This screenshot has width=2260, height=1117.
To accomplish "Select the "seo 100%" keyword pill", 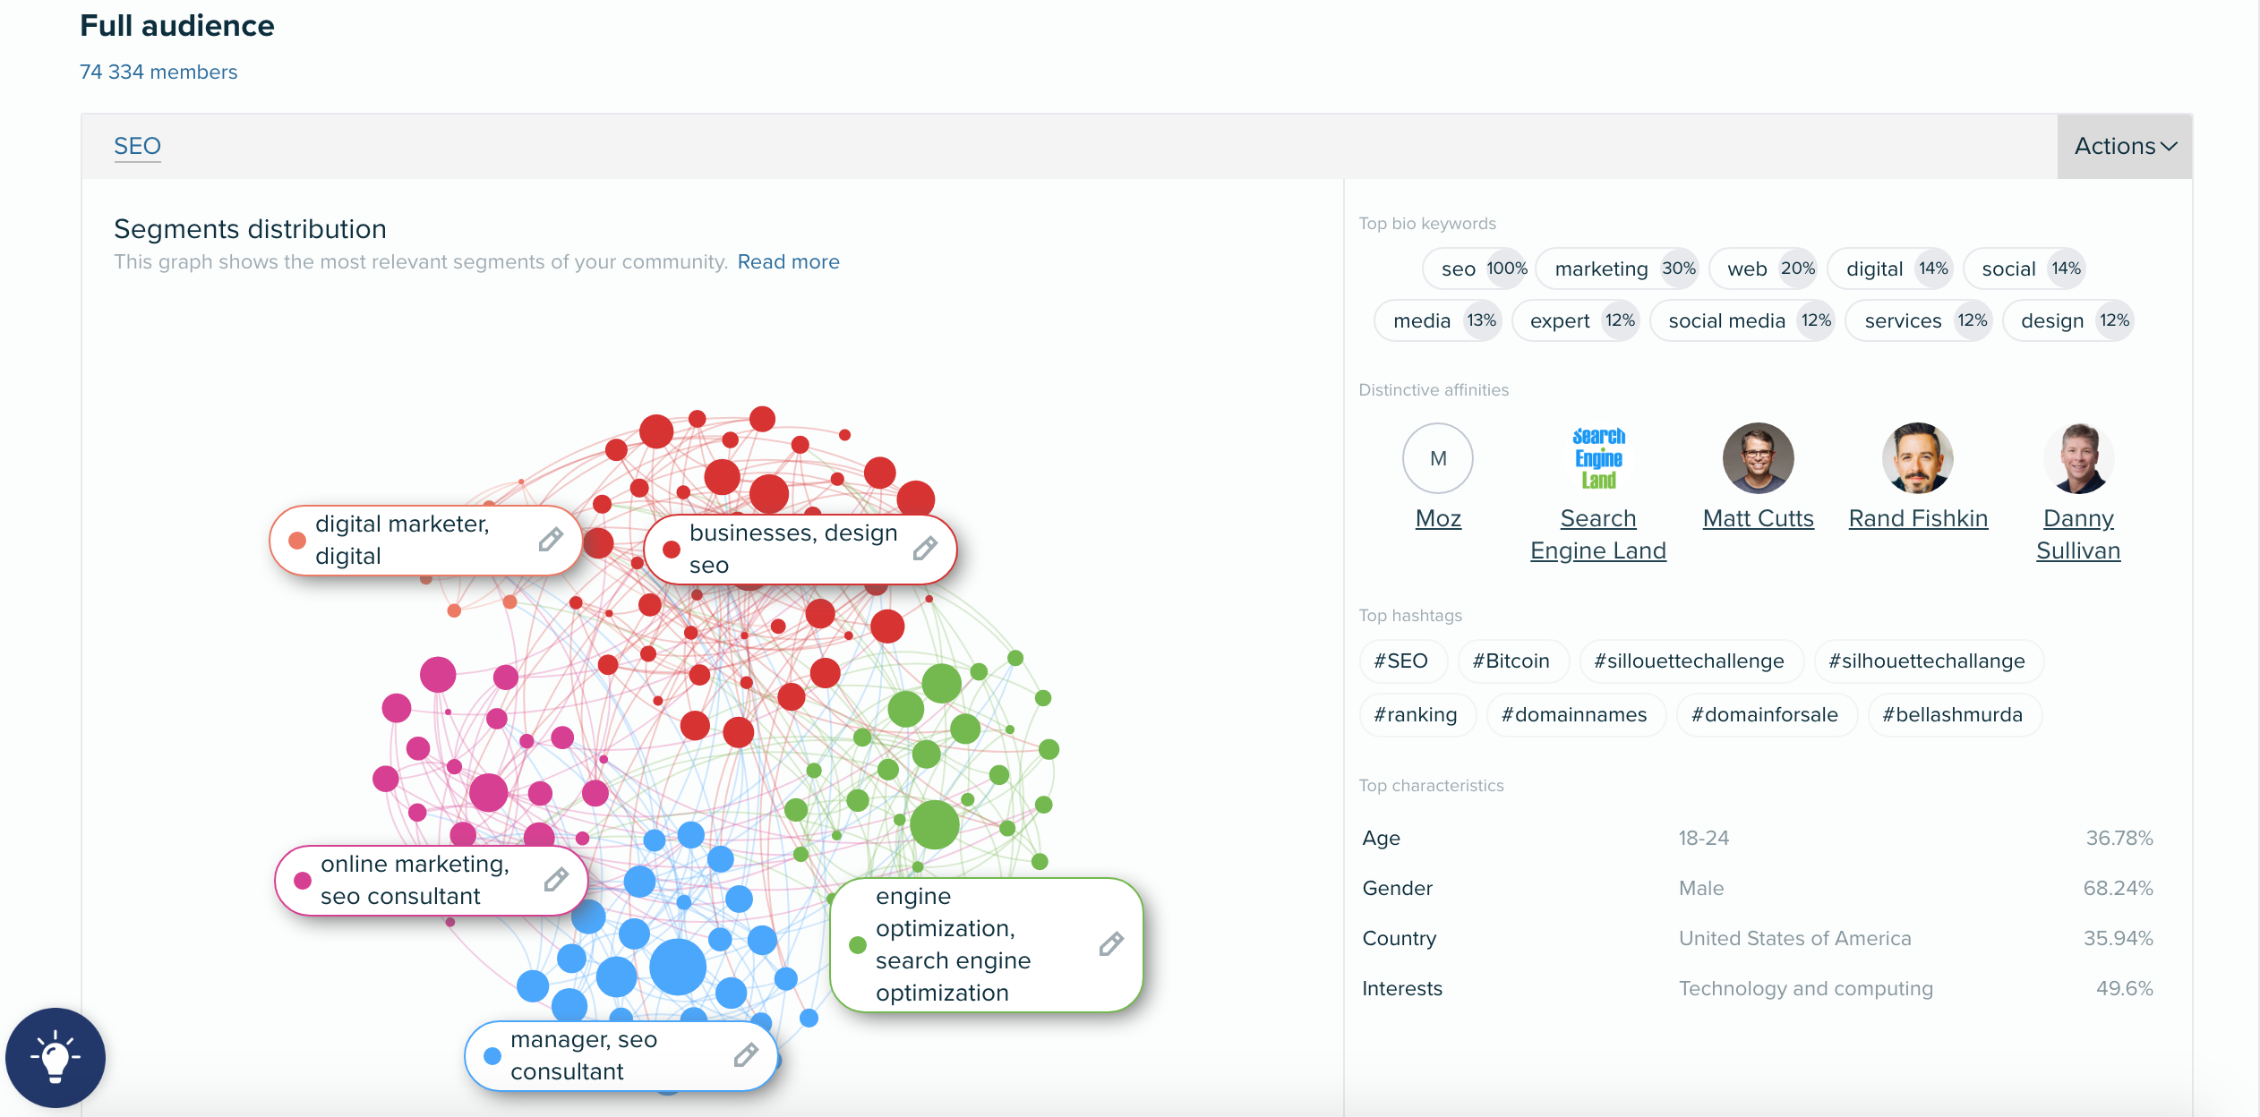I will [1476, 269].
